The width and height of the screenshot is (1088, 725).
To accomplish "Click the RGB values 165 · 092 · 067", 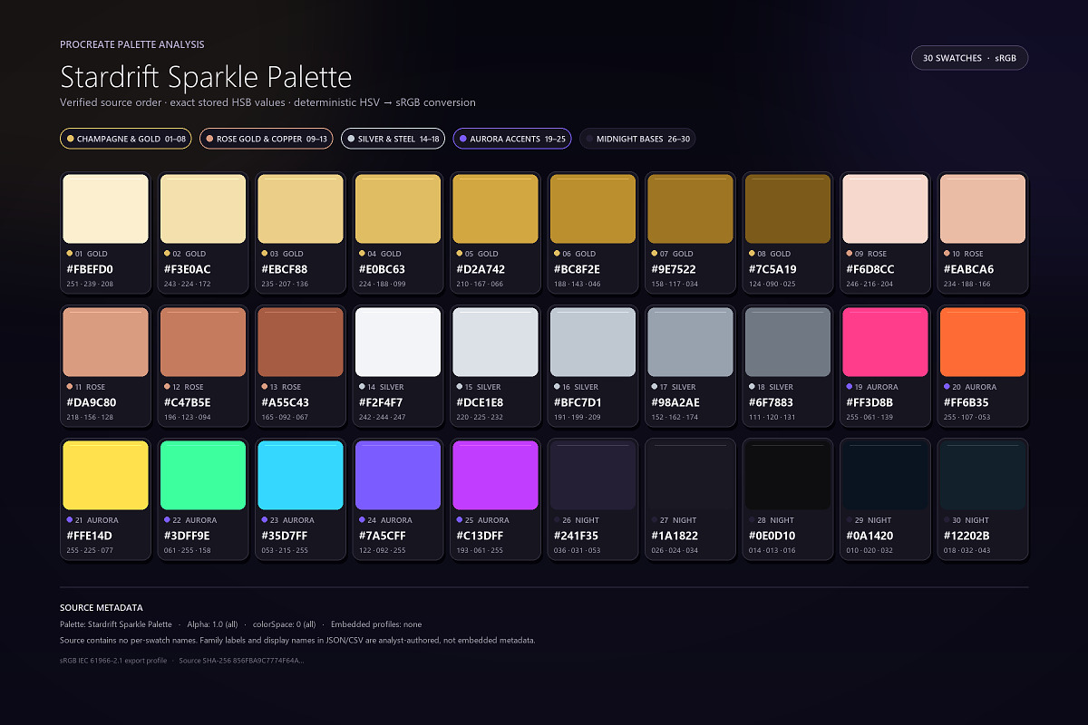I will click(285, 417).
